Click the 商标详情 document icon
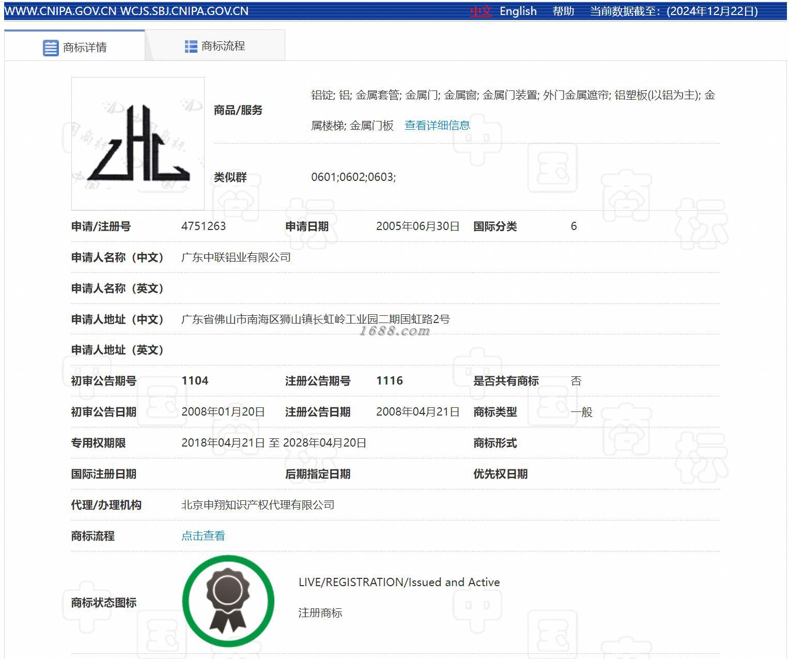 (x=51, y=48)
